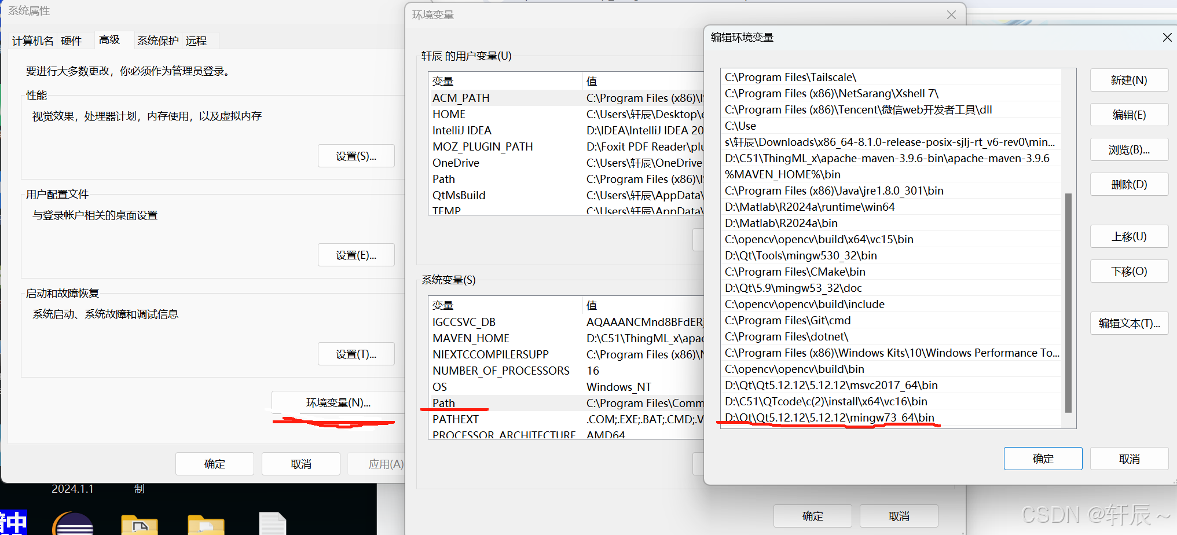Cancel the 编辑环境变量 dialog
The width and height of the screenshot is (1177, 535).
tap(1129, 459)
